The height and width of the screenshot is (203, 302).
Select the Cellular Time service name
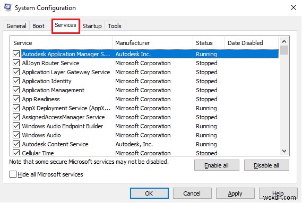pos(38,153)
